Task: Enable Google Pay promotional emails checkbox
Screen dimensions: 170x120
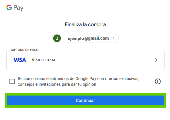Action: pos(12,81)
